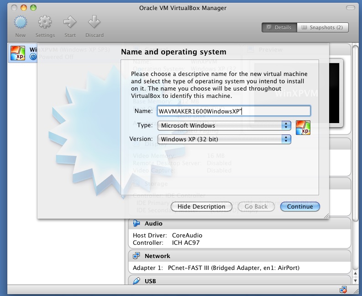Click into the Name text field
Screen dimensions: 362x296
click(x=233, y=111)
